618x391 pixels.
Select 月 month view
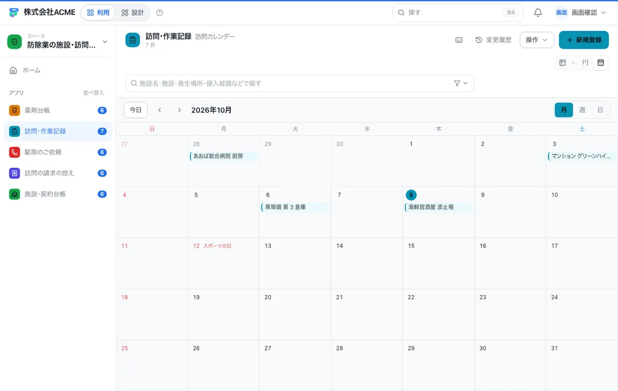(x=564, y=110)
